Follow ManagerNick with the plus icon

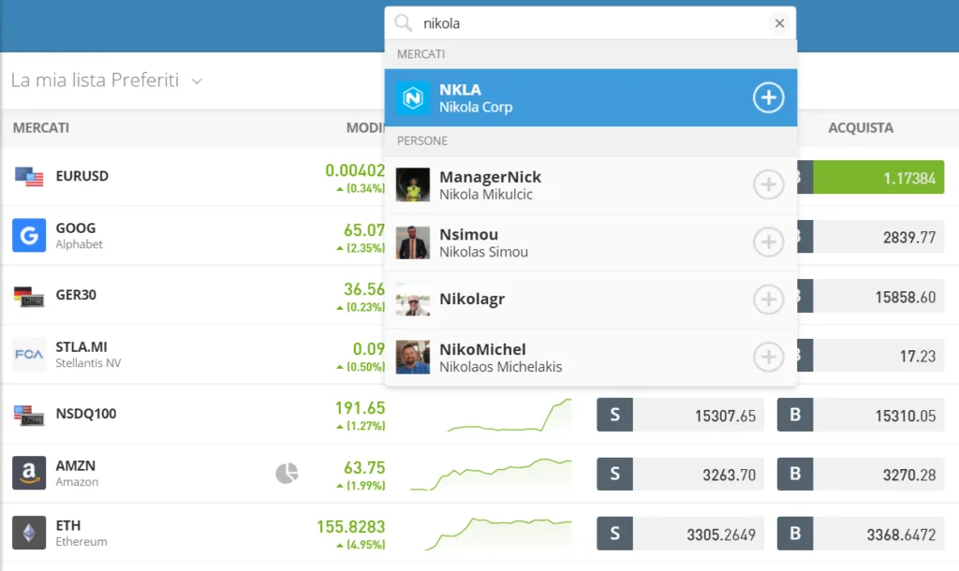[768, 184]
